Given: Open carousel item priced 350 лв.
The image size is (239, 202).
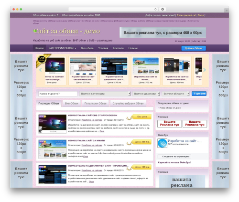Looking at the screenshot, I should pos(177,71).
